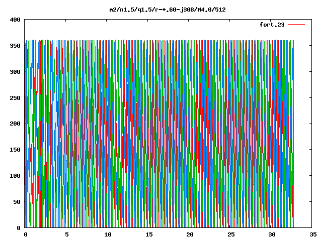Click x-axis label 15

(149, 234)
